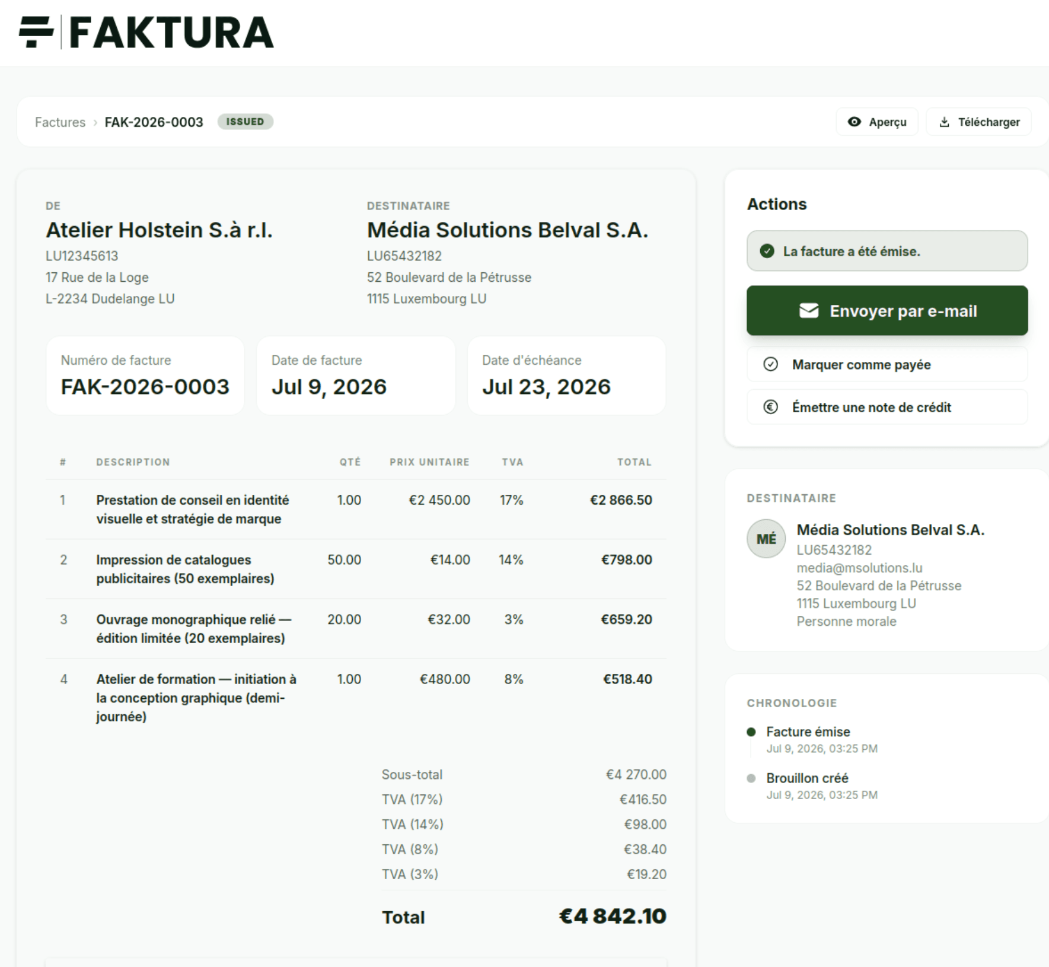Click the PRIX UNITAIRE column header
Image resolution: width=1049 pixels, height=967 pixels.
coord(429,462)
